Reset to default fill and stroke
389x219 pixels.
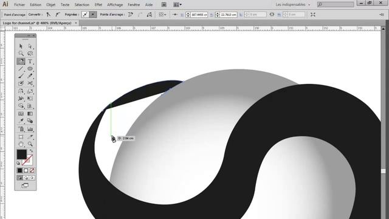[18, 164]
